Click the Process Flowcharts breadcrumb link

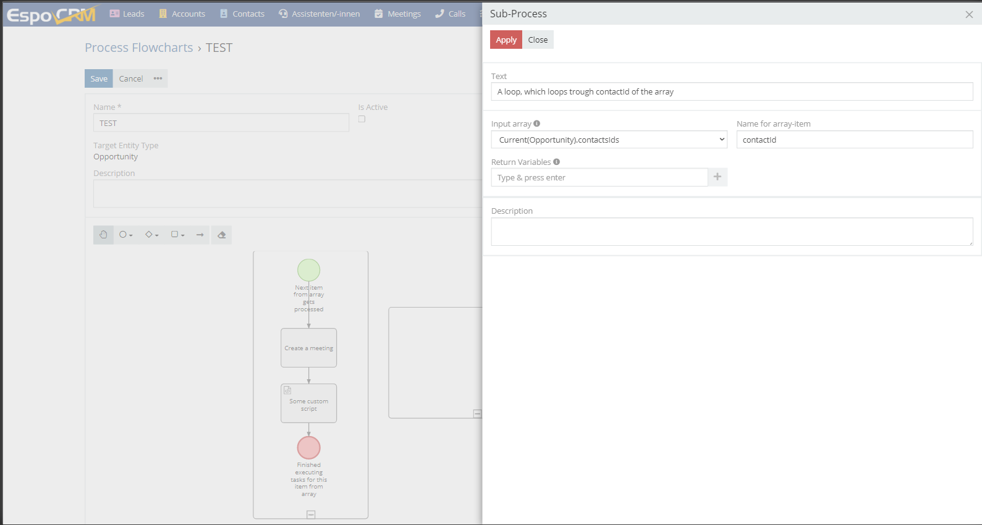(138, 48)
